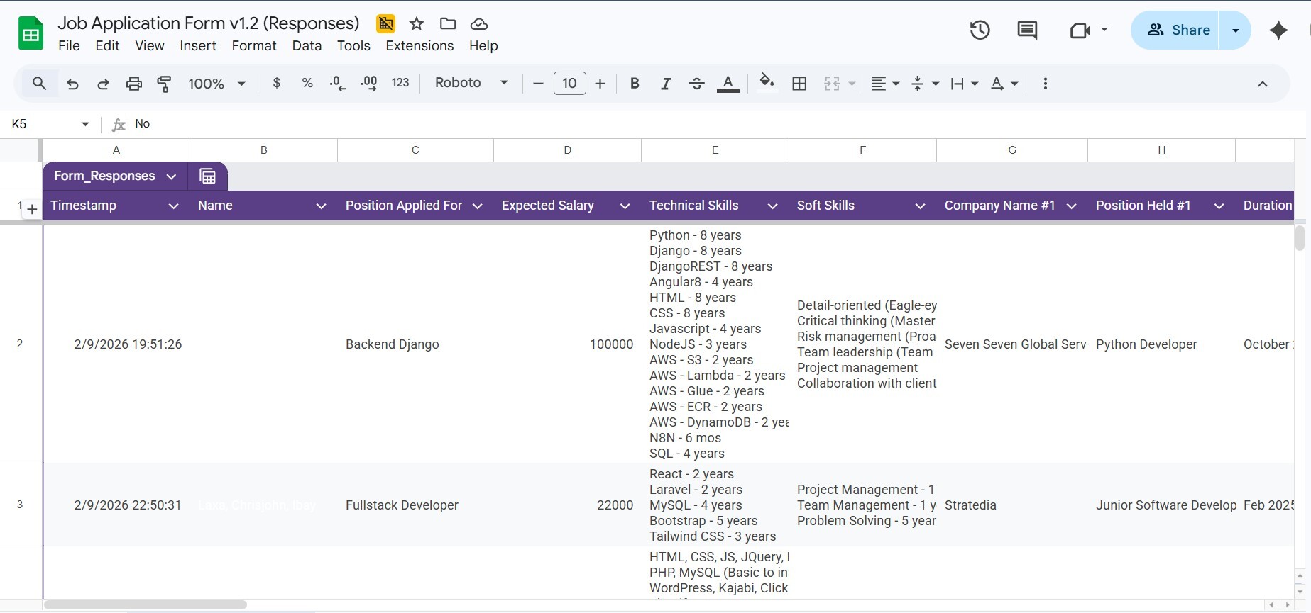Viewport: 1311px width, 613px height.
Task: Open the Share options dropdown arrow
Action: coord(1236,30)
